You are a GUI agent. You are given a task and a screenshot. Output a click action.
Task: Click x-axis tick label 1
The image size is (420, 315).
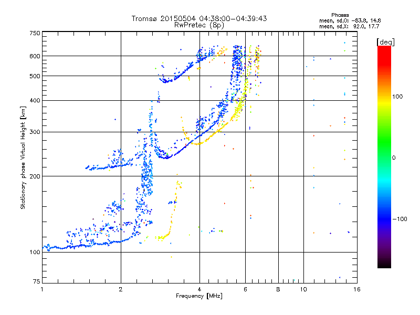tap(42, 289)
